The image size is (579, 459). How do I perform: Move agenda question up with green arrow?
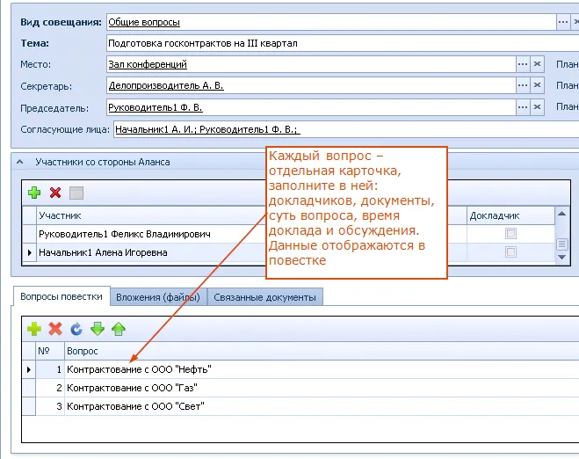(x=119, y=329)
